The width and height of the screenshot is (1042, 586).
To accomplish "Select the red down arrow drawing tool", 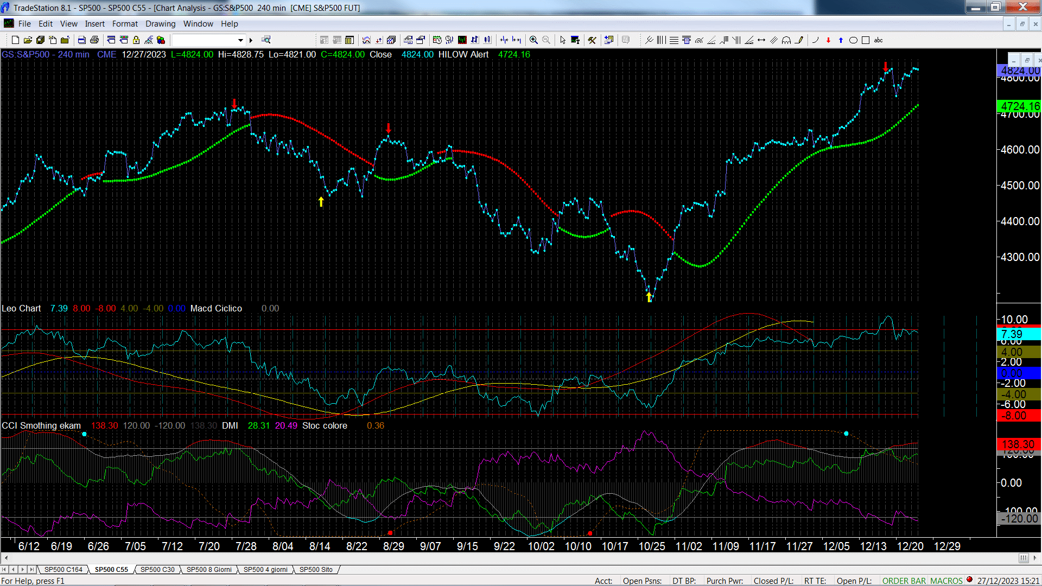I will point(828,40).
